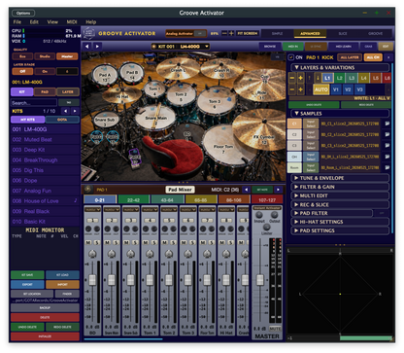The height and width of the screenshot is (353, 404).
Task: Click the Groove Activator logo icon
Action: pyautogui.click(x=88, y=33)
